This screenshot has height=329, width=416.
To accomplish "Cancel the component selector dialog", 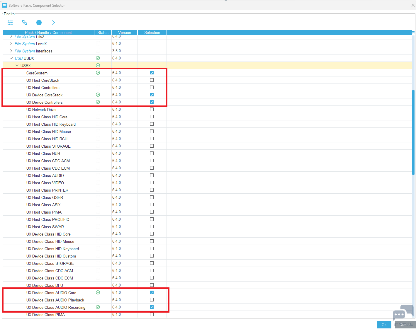I will tap(405, 325).
